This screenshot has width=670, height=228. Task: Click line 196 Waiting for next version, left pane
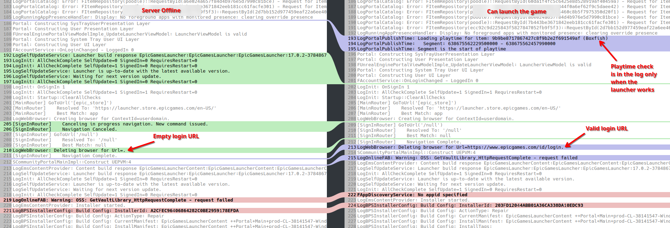[x=87, y=76]
